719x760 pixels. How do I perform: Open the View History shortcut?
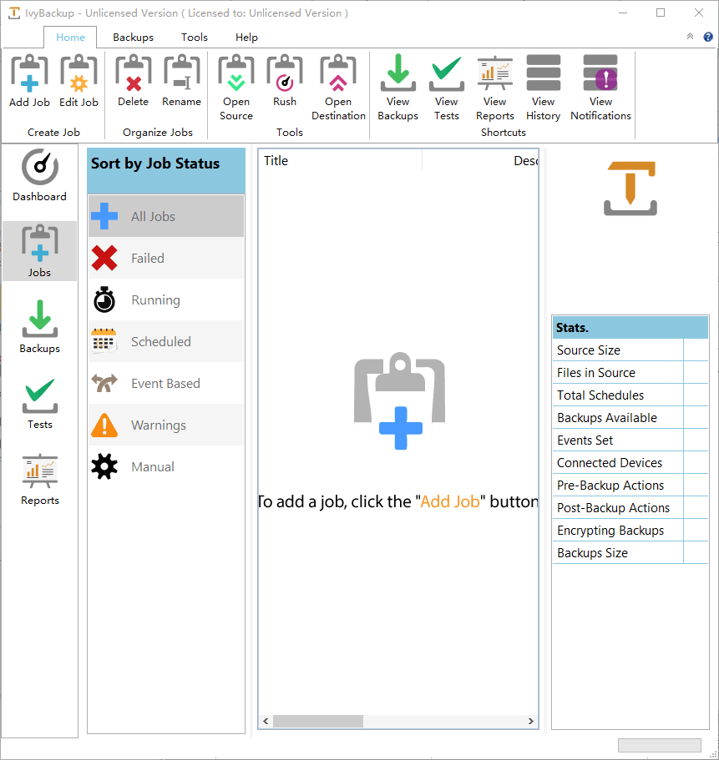pyautogui.click(x=543, y=88)
